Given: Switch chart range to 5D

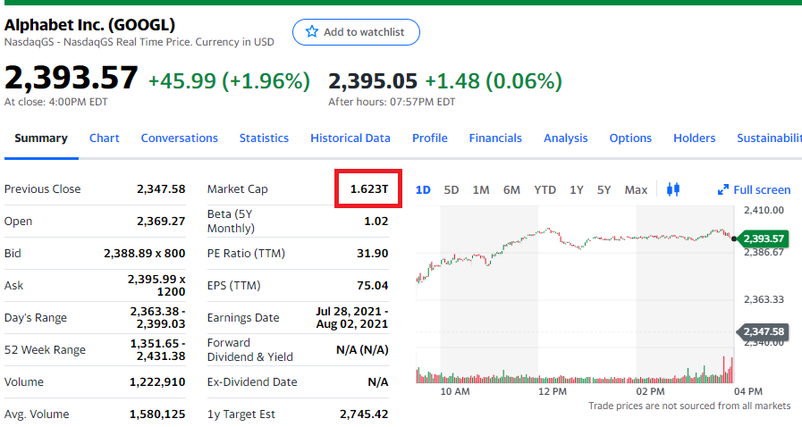Looking at the screenshot, I should pyautogui.click(x=452, y=189).
